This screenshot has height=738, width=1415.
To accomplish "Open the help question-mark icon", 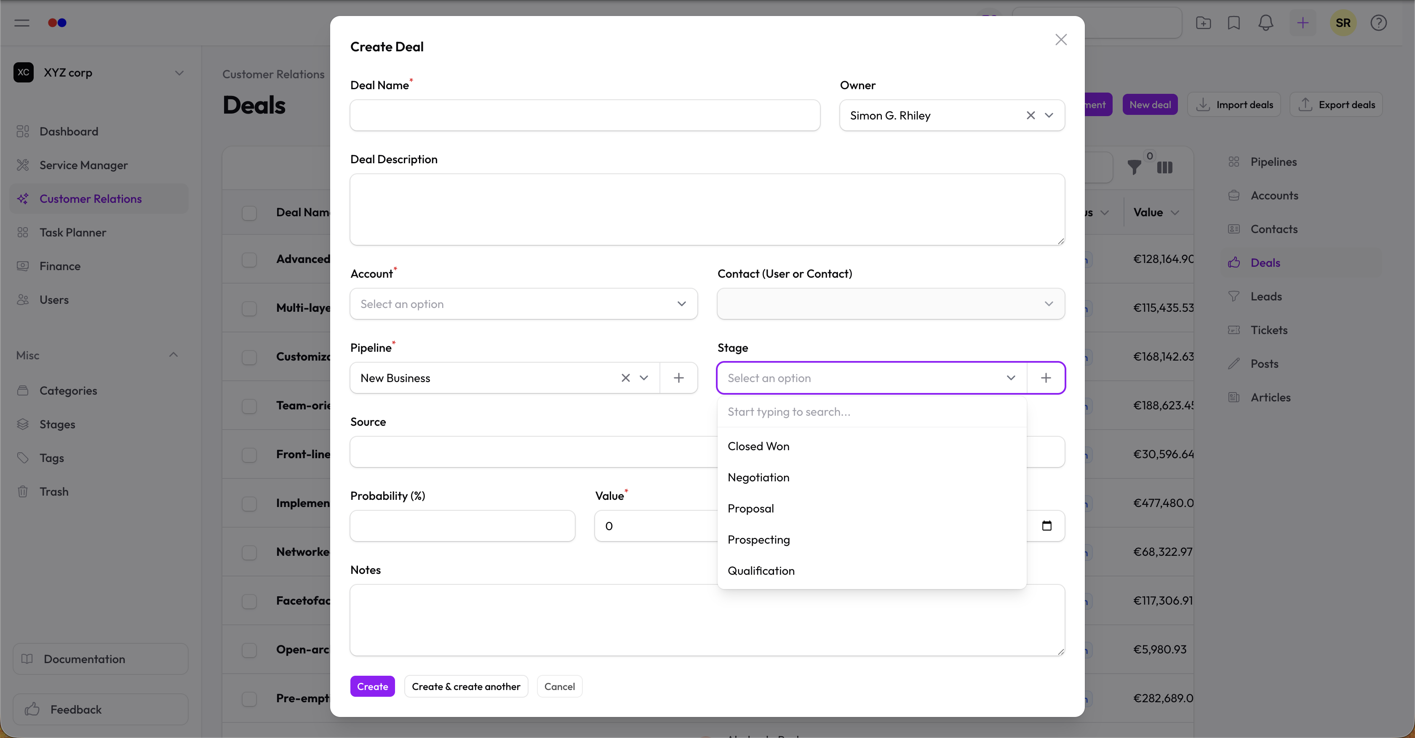I will pos(1378,22).
